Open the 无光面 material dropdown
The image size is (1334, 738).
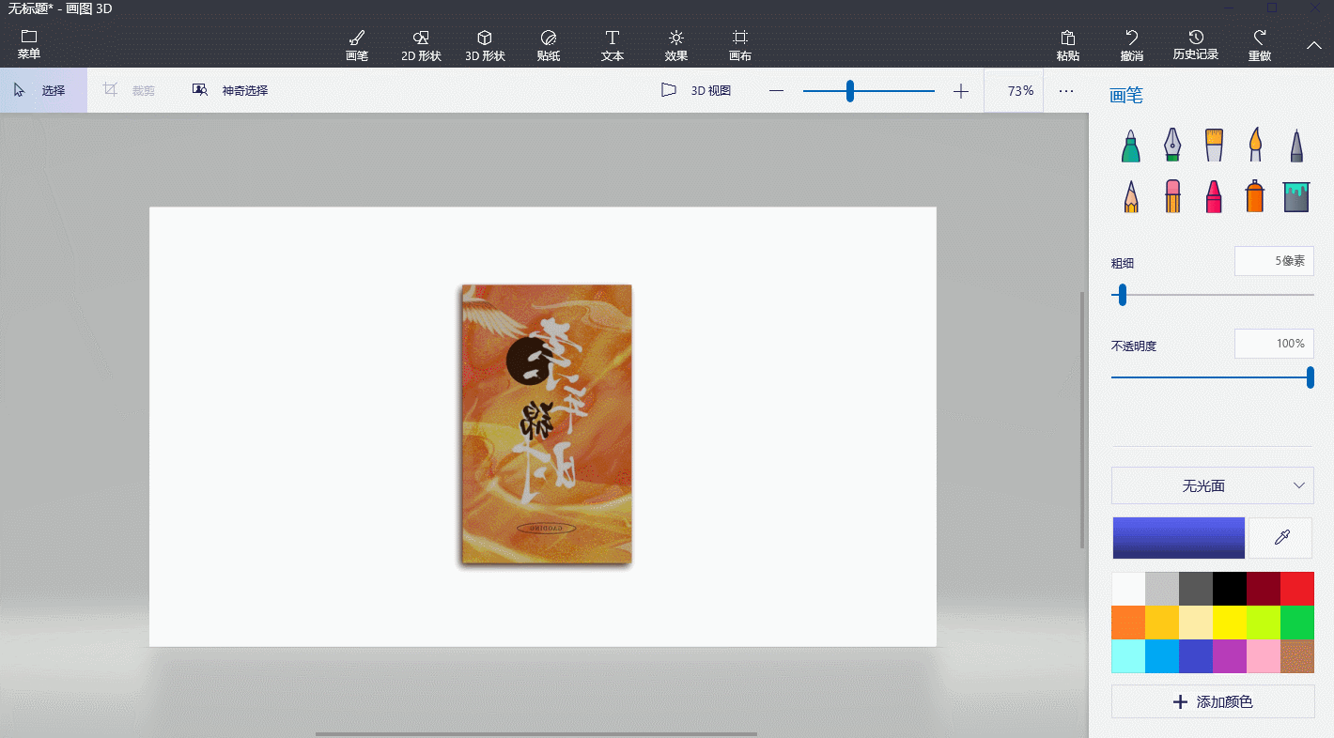tap(1212, 485)
